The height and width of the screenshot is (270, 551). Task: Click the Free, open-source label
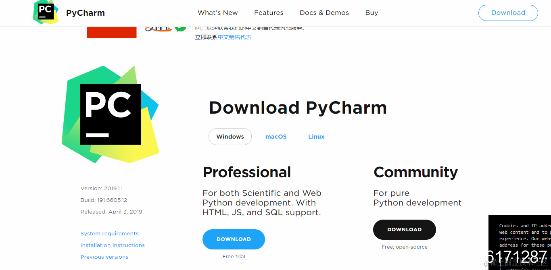pos(405,247)
